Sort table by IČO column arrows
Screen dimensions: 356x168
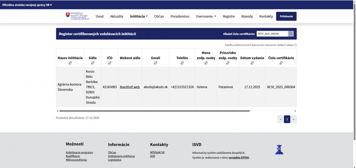pyautogui.click(x=109, y=63)
